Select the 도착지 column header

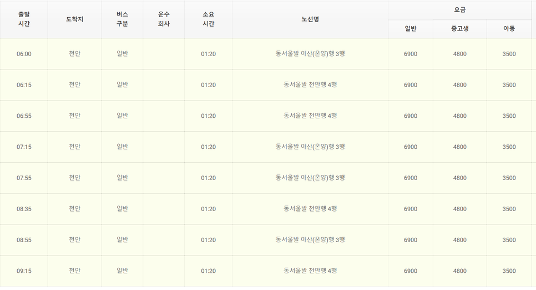[74, 19]
